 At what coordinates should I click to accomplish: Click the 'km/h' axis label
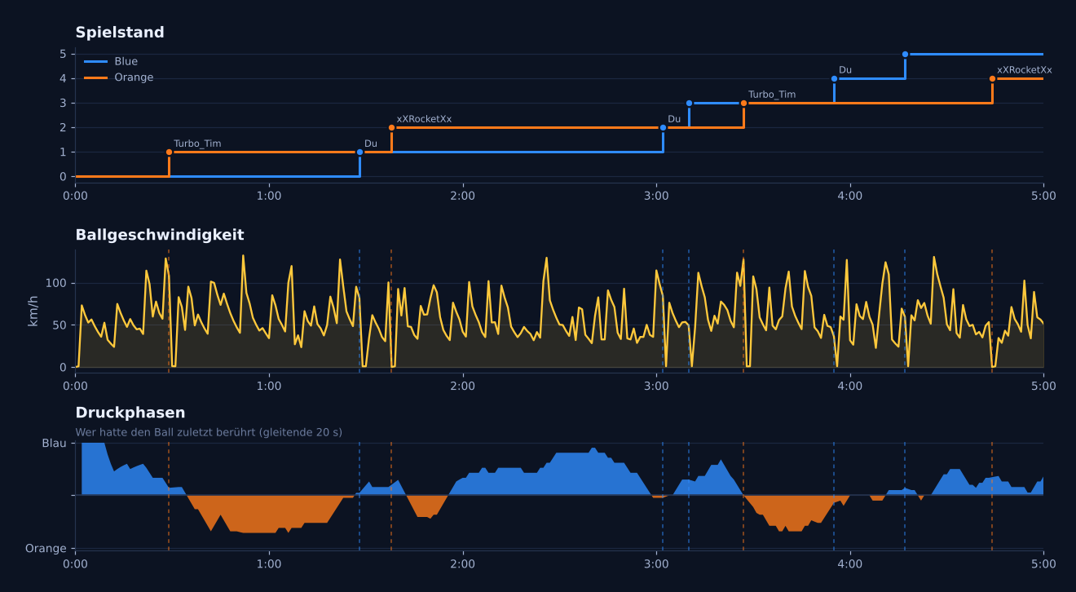coord(33,311)
